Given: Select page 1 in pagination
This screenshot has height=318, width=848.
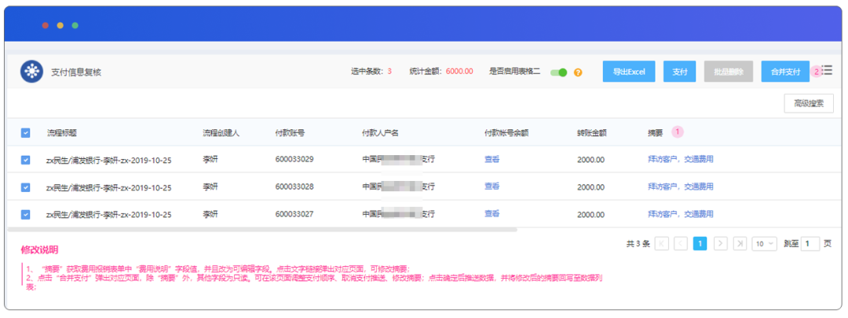Looking at the screenshot, I should tap(700, 244).
